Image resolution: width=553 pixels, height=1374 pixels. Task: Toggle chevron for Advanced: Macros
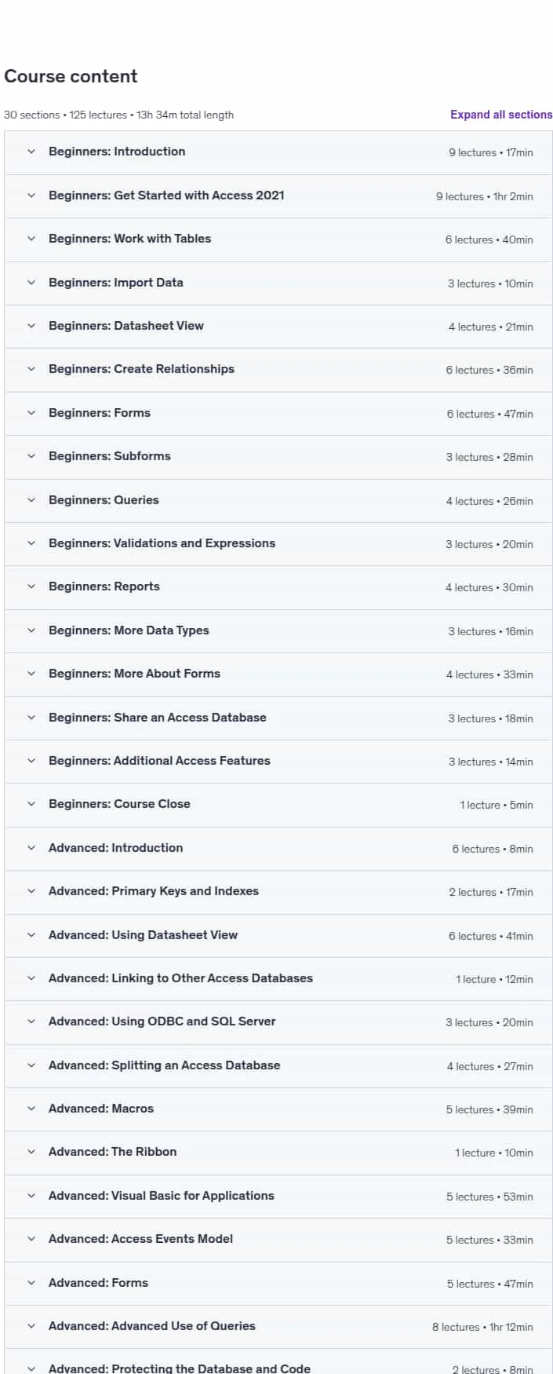31,1109
